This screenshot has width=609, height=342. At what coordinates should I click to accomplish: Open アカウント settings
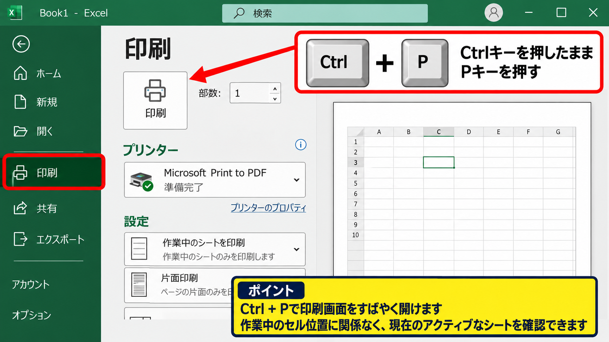tap(31, 284)
